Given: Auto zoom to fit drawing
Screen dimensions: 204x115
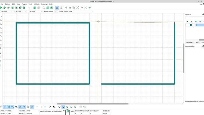Looking at the screenshot, I should [78, 8].
